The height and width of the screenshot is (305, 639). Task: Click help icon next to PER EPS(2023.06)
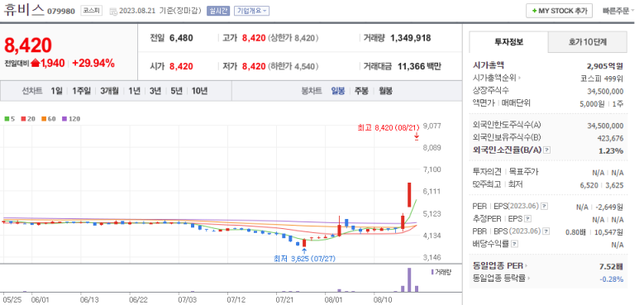[x=545, y=207]
